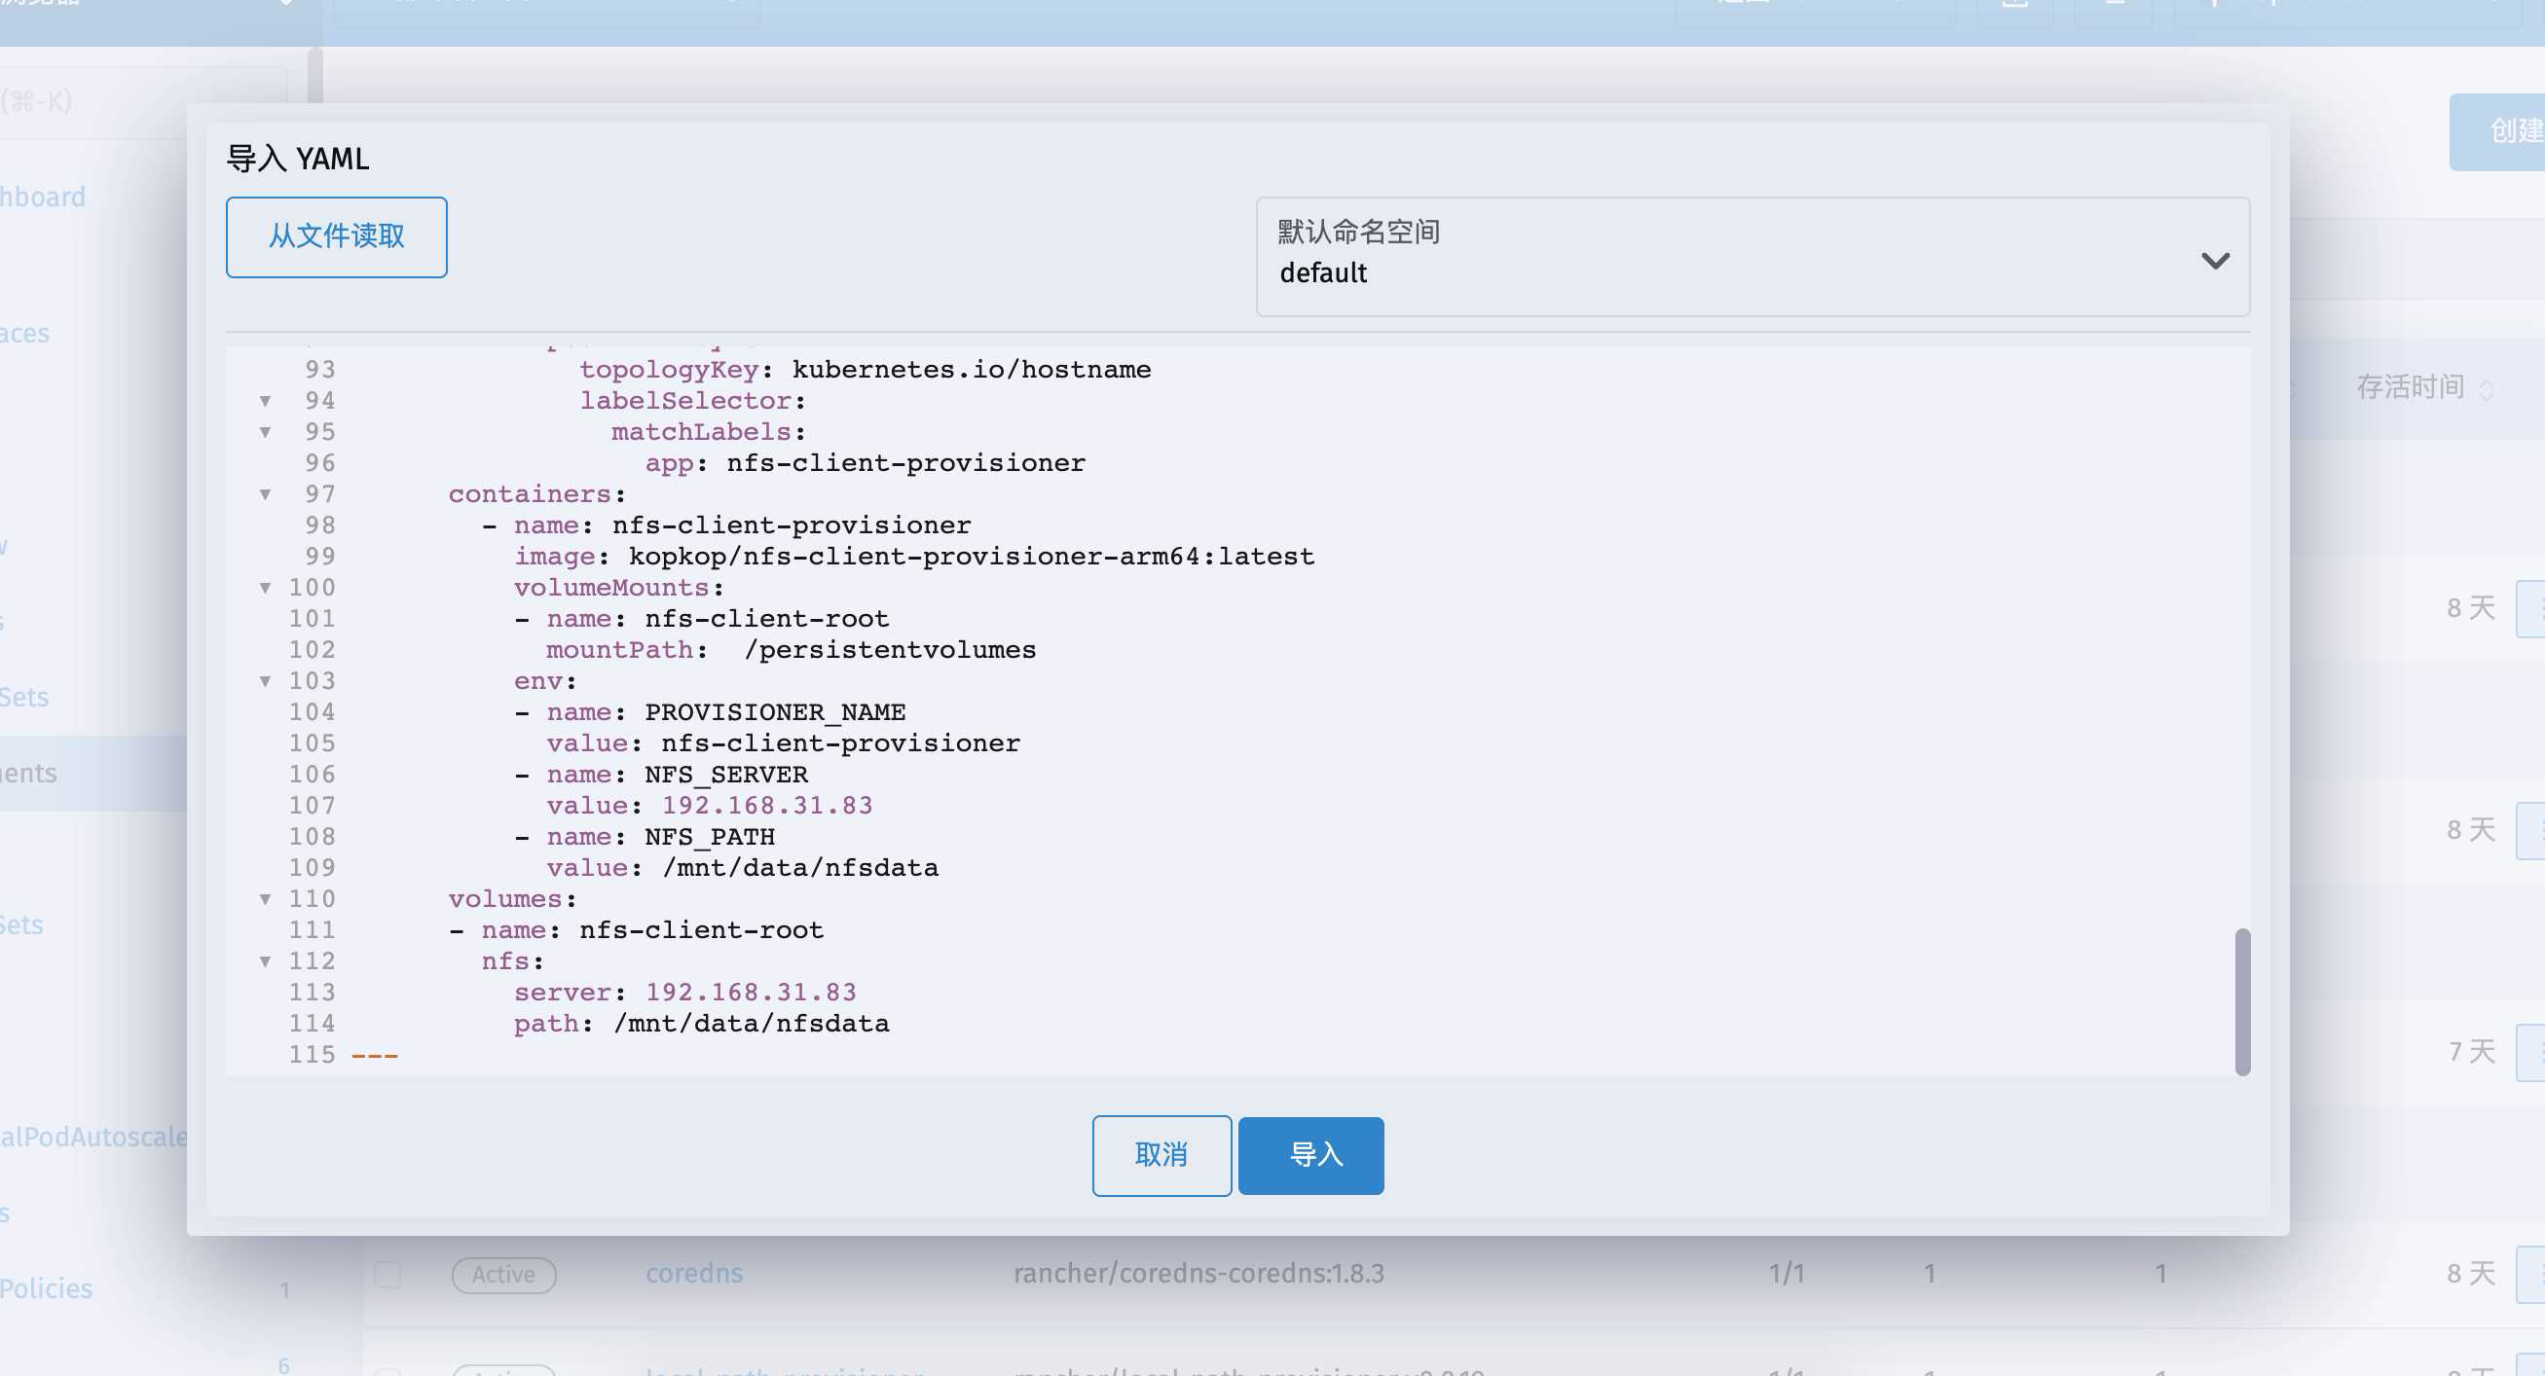This screenshot has height=1376, width=2545.
Task: Open the coredns deployment link
Action: 693,1273
